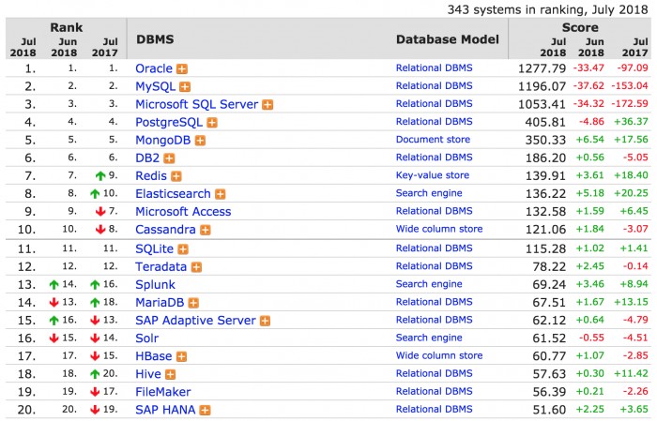Click red down arrow in Microsoft Access row
657x421 pixels.
[100, 212]
